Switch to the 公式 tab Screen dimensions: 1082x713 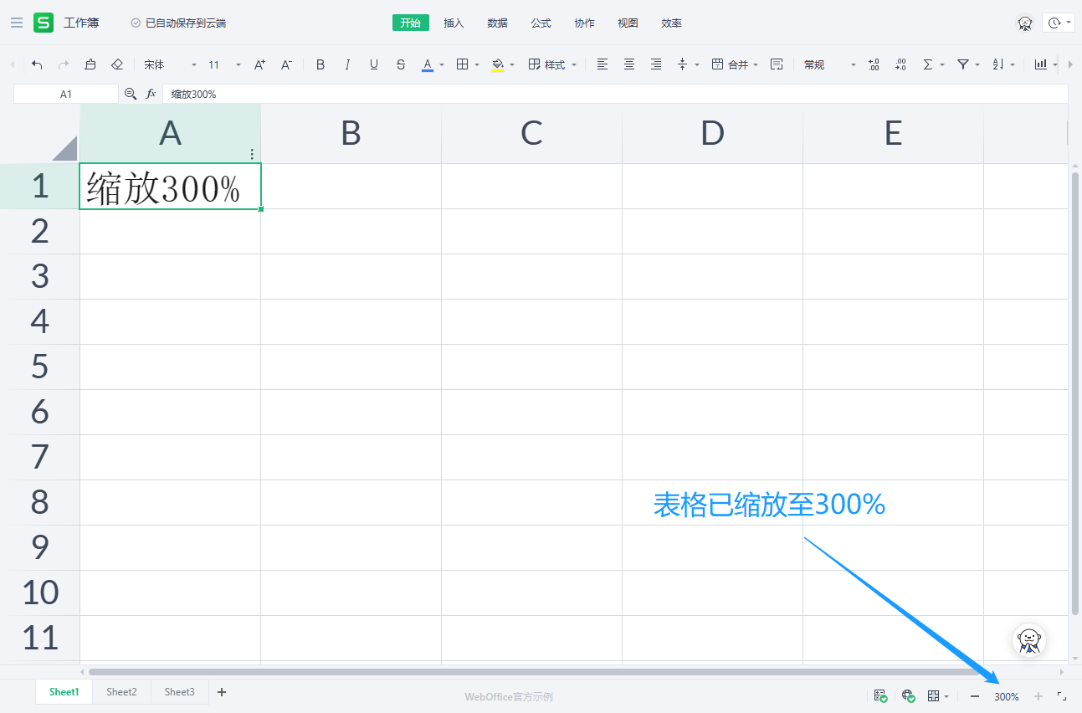pos(541,23)
